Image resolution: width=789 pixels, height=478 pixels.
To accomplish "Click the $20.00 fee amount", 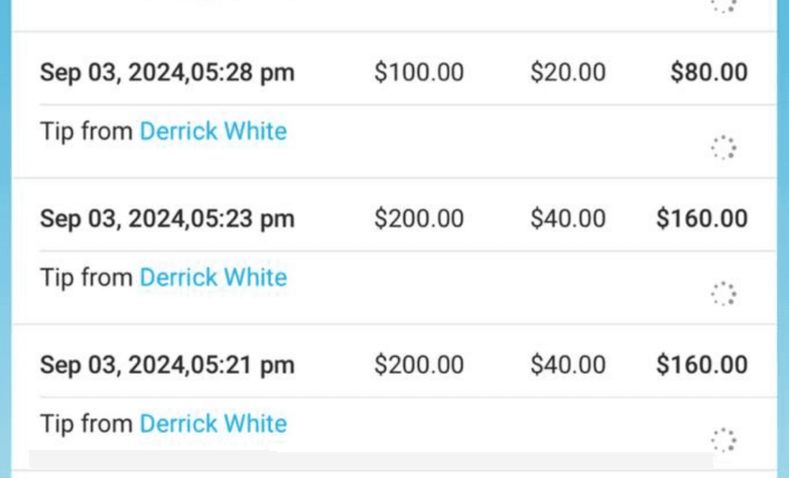I will [x=567, y=72].
